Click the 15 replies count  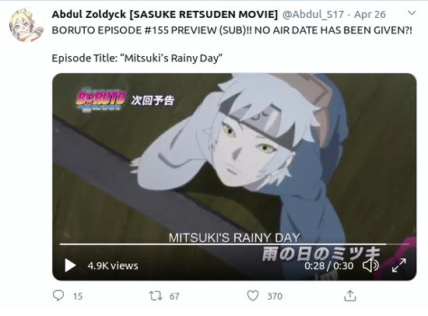pos(78,297)
